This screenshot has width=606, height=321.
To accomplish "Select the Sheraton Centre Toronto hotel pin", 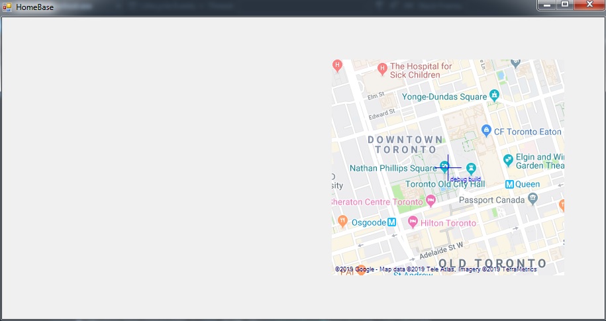I will 430,201.
